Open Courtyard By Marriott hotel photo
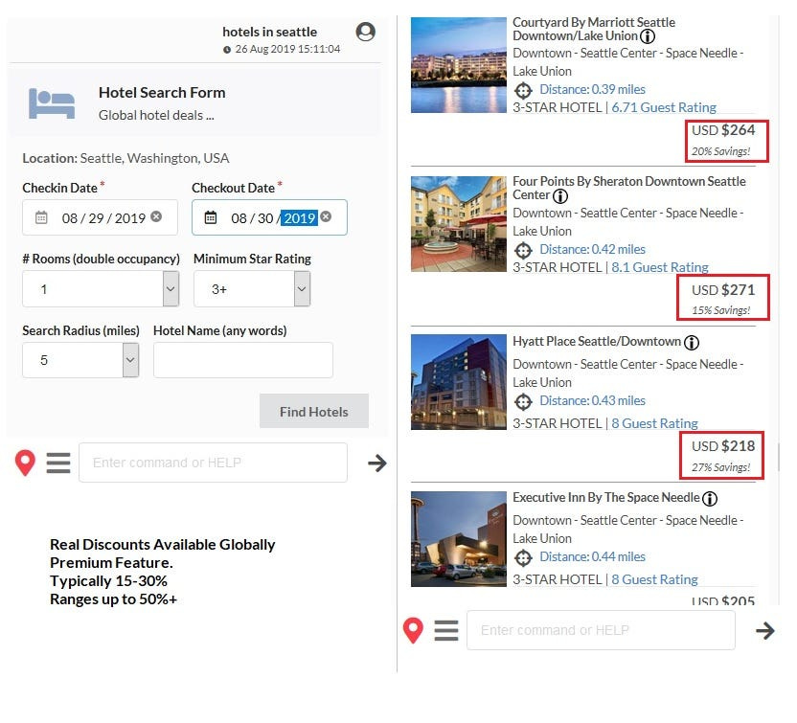This screenshot has width=797, height=723. 459,65
